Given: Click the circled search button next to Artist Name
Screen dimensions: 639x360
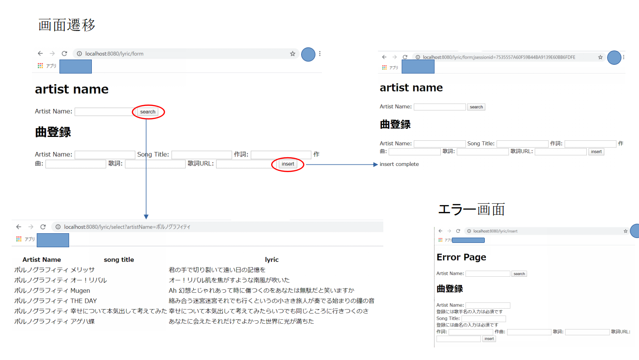Looking at the screenshot, I should (x=147, y=111).
